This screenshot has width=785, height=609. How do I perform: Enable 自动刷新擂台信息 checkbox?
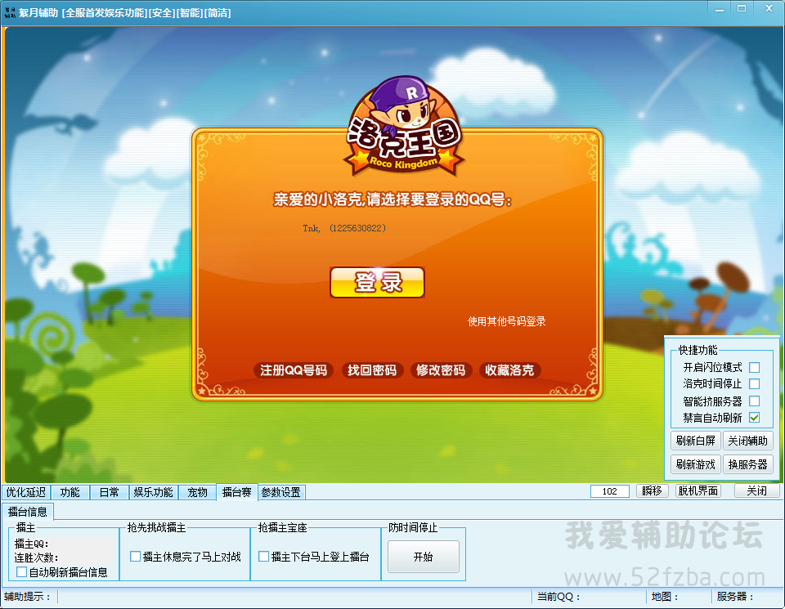[x=21, y=572]
